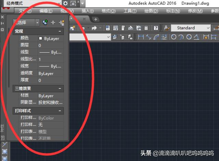Close the Properties palette
Viewport: 219px width, 161px height.
(2, 17)
